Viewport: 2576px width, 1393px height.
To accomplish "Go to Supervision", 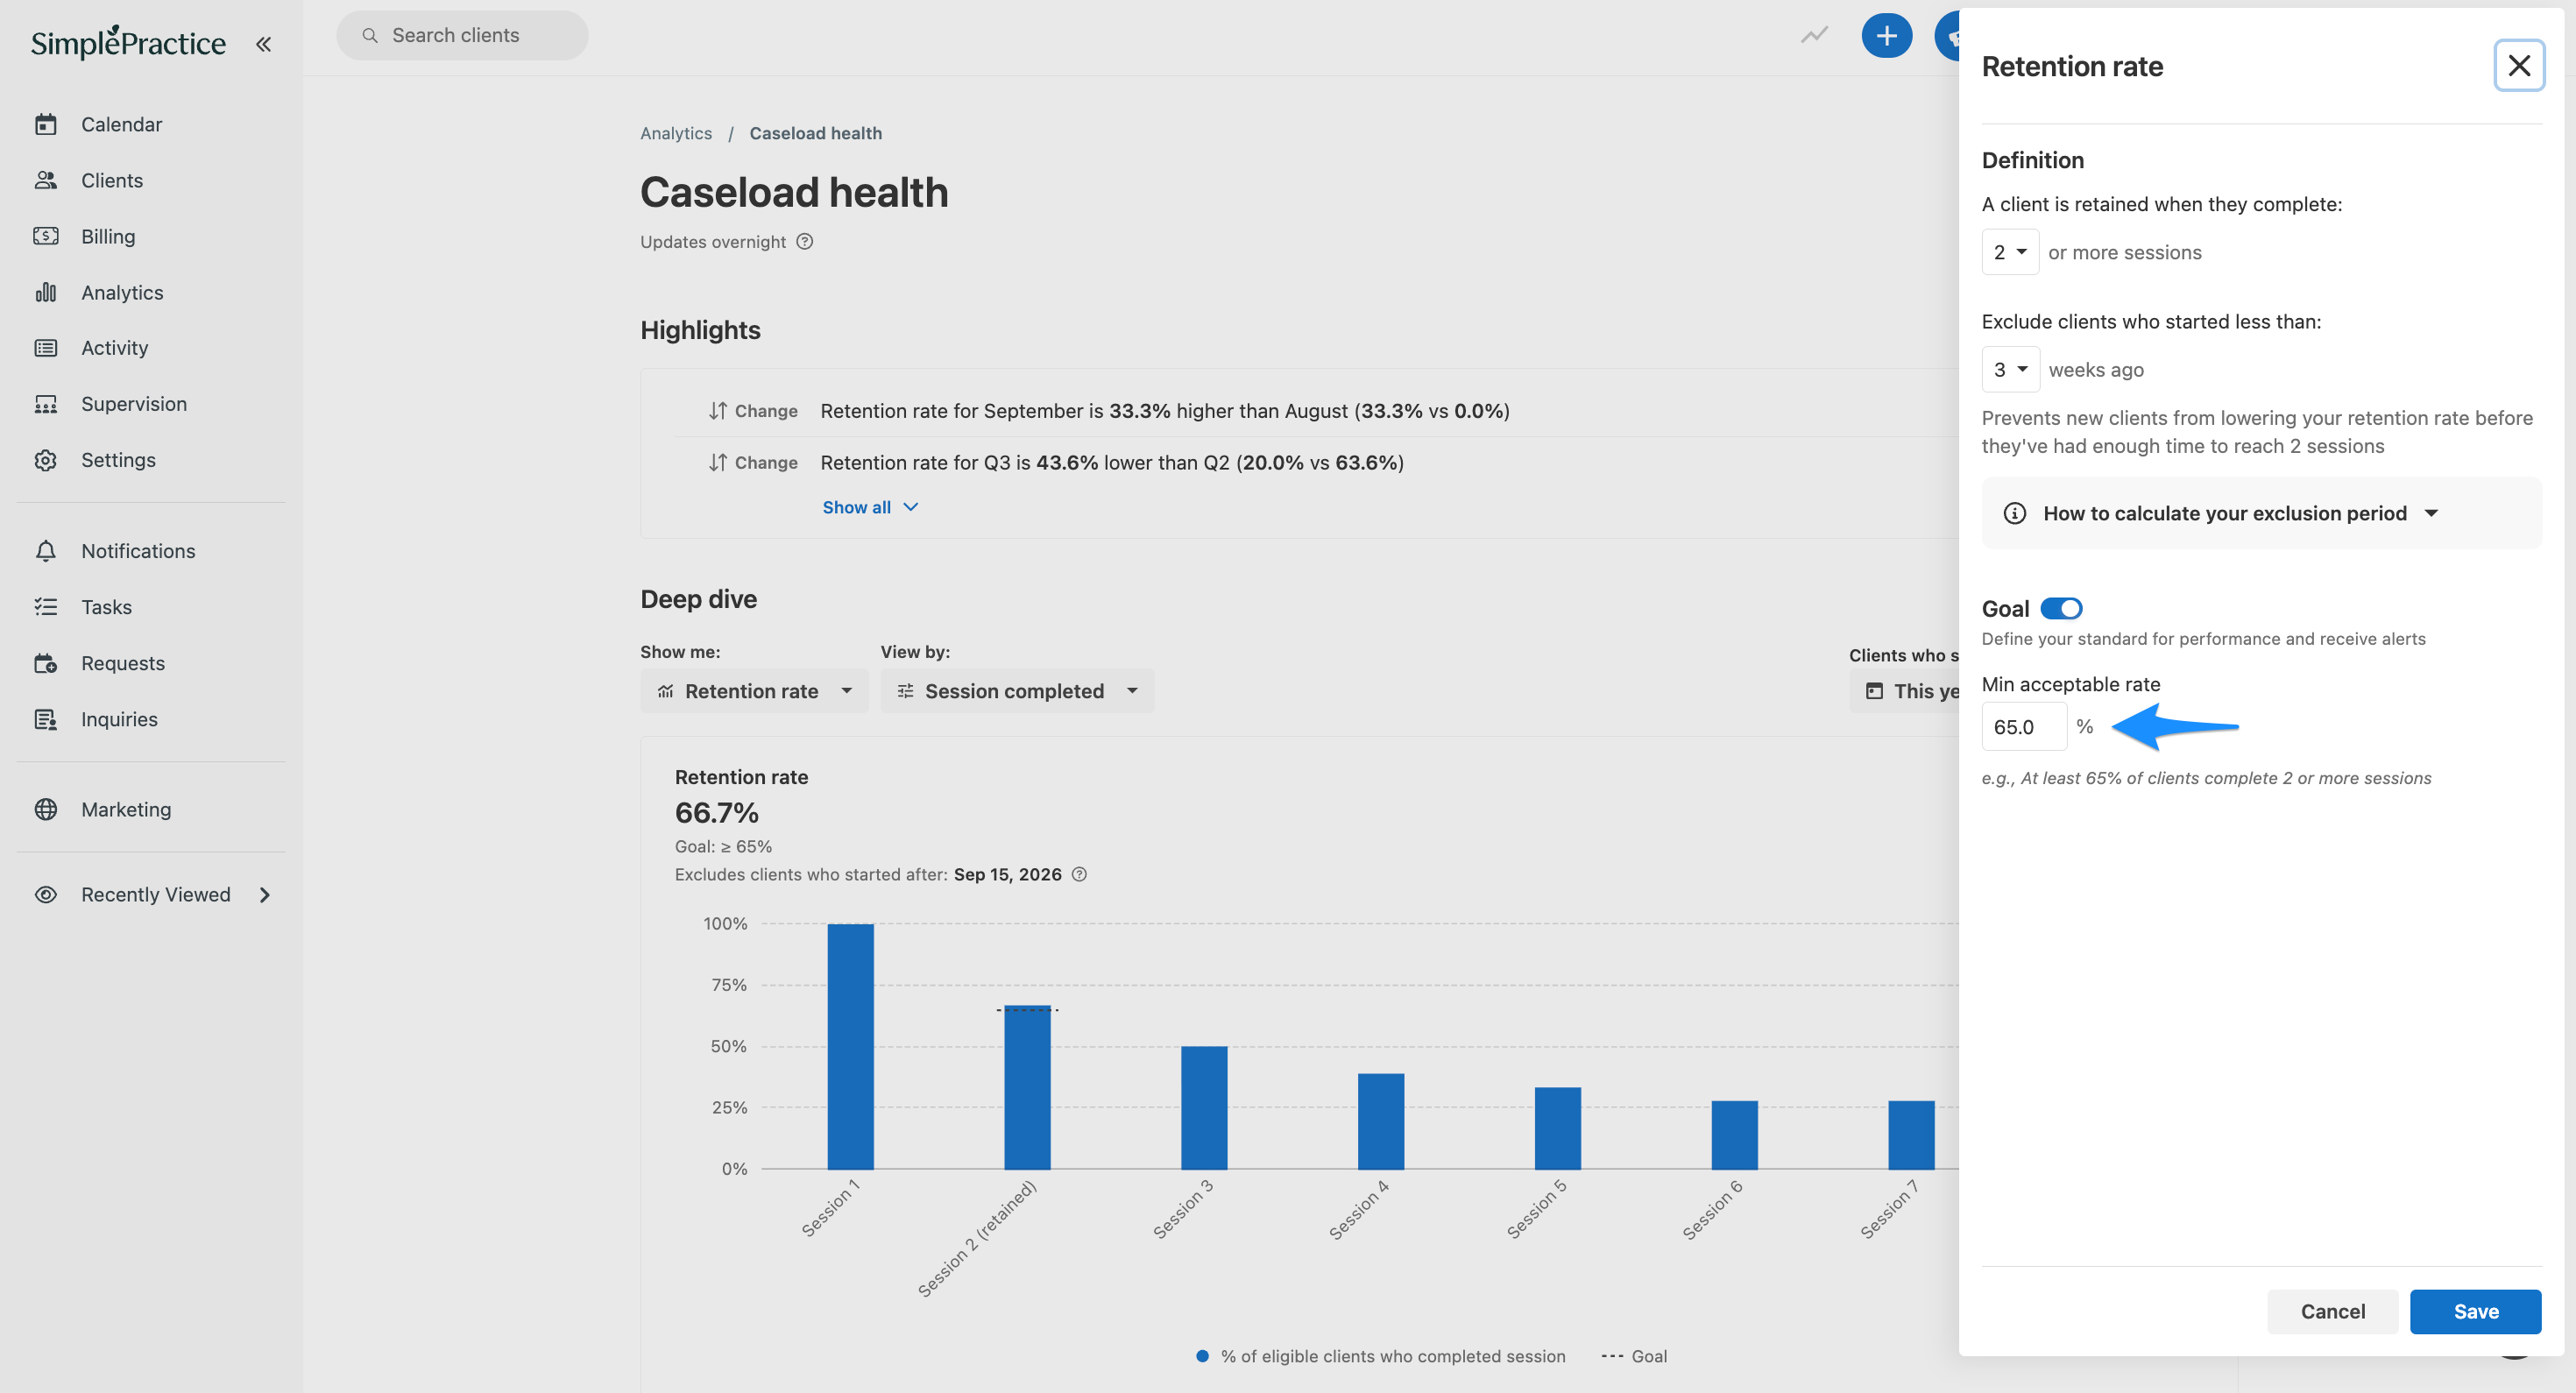I will point(134,404).
